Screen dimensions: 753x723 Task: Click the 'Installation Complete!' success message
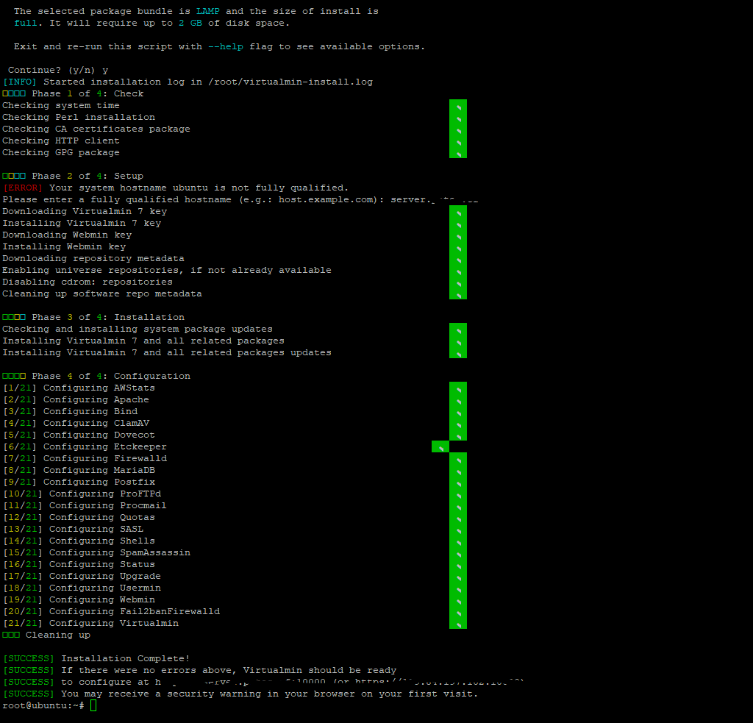pyautogui.click(x=125, y=658)
